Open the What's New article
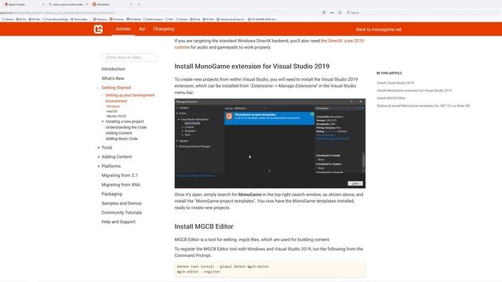Viewport: 502px width, 282px height. tap(113, 78)
